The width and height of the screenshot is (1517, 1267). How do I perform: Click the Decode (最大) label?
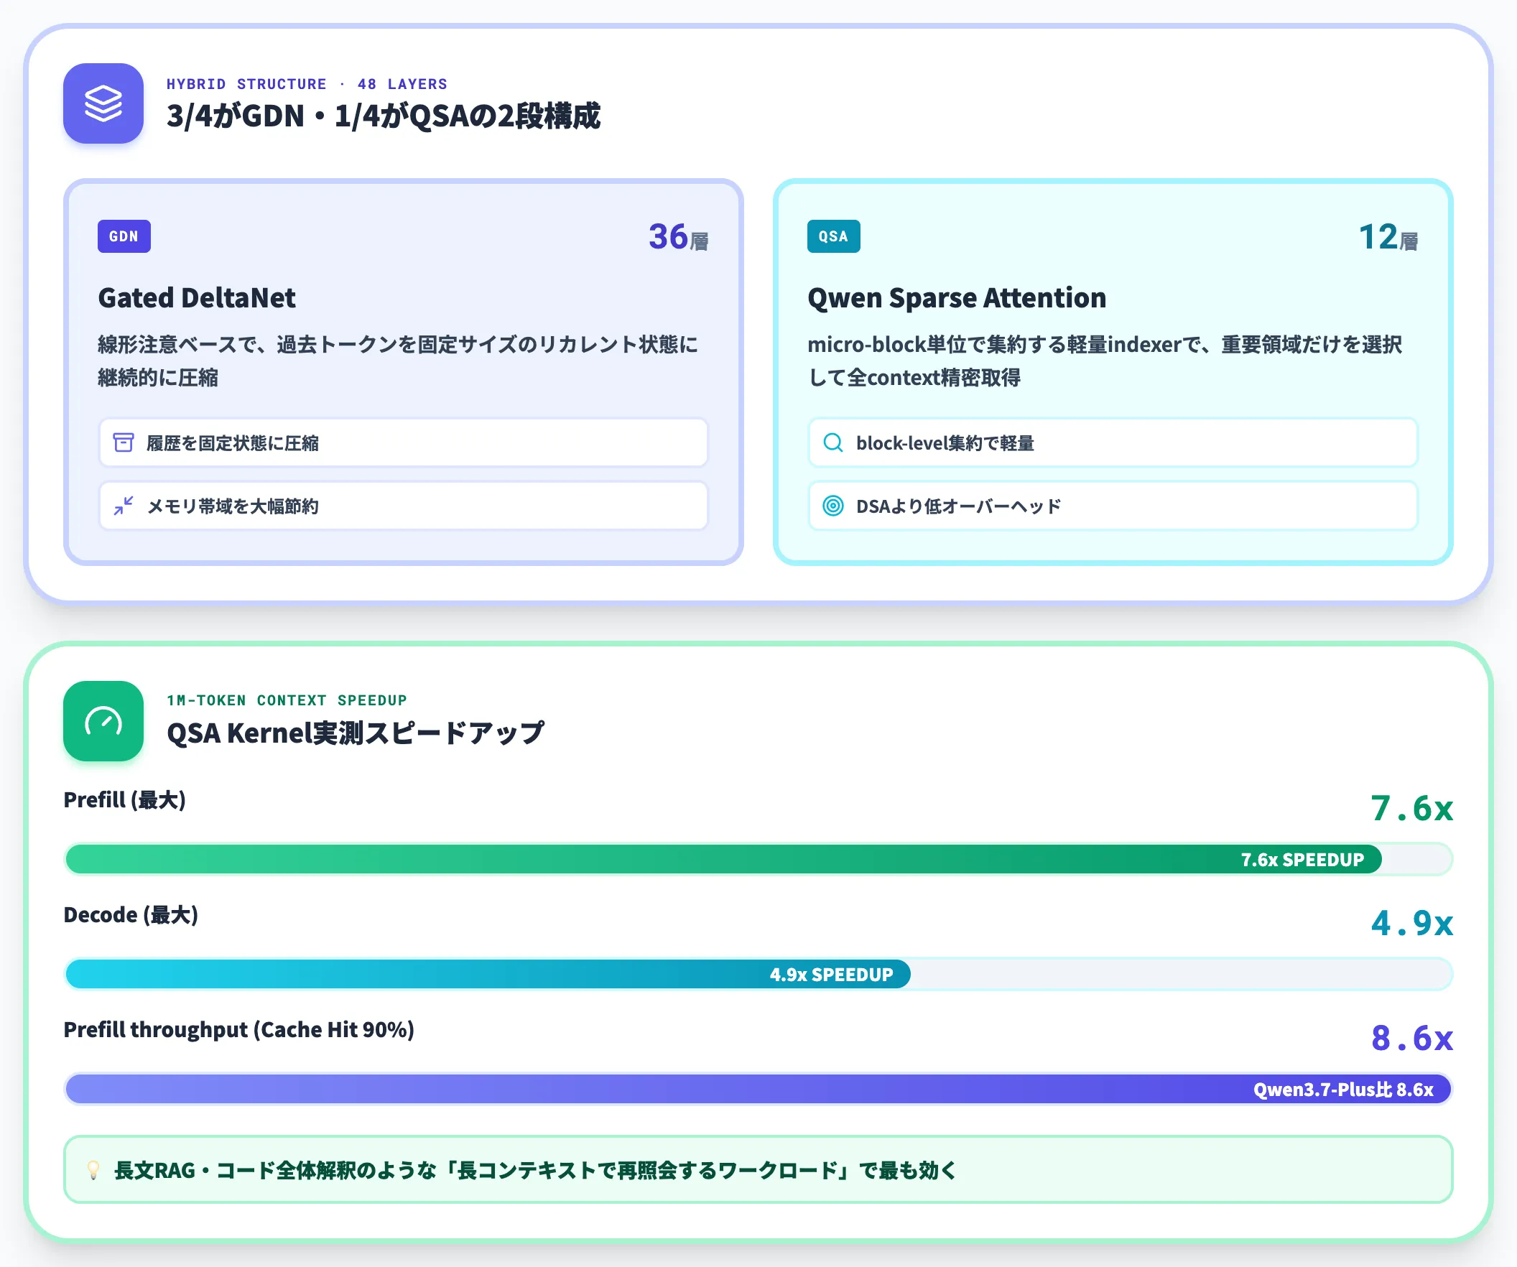(131, 914)
